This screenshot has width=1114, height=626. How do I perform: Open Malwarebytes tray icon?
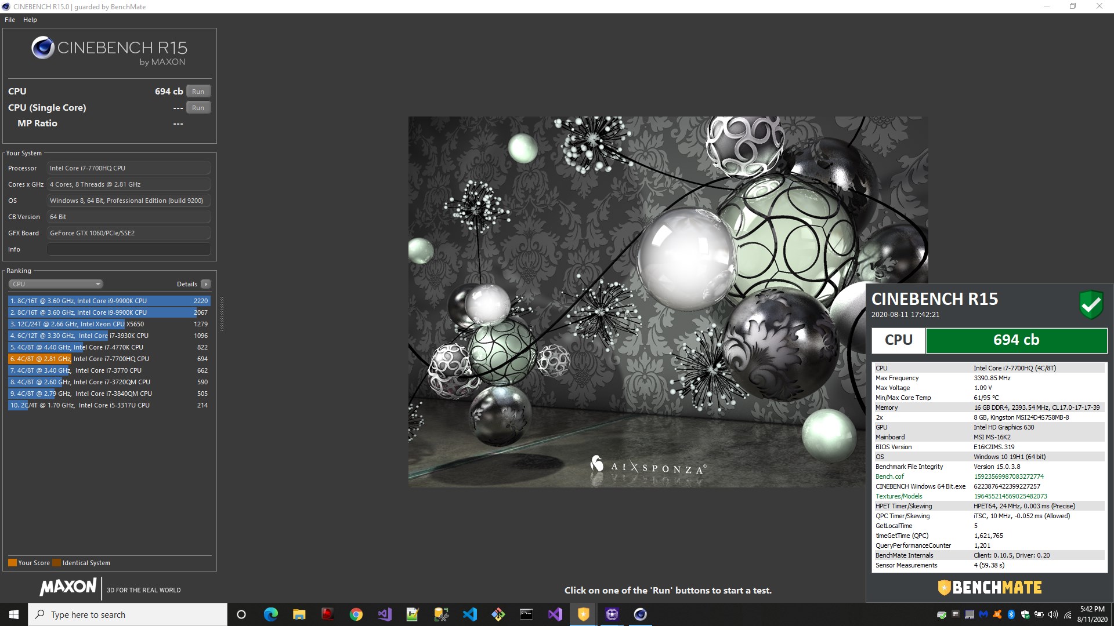[x=983, y=614]
